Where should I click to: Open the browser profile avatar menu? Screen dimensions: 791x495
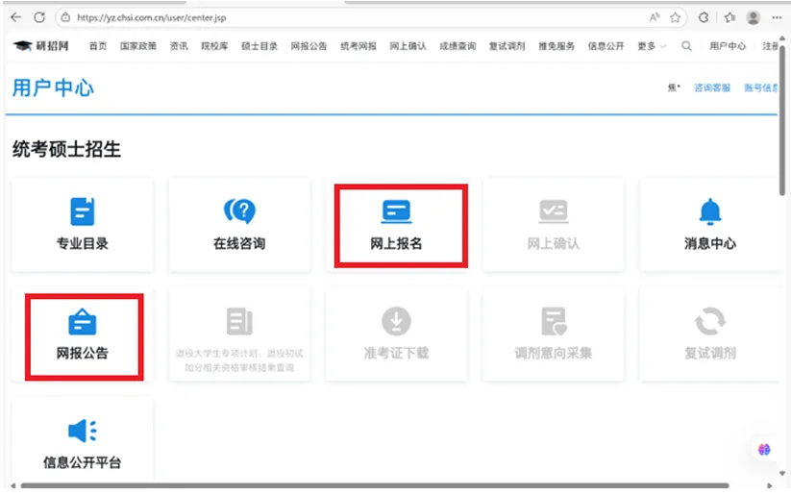[x=754, y=17]
